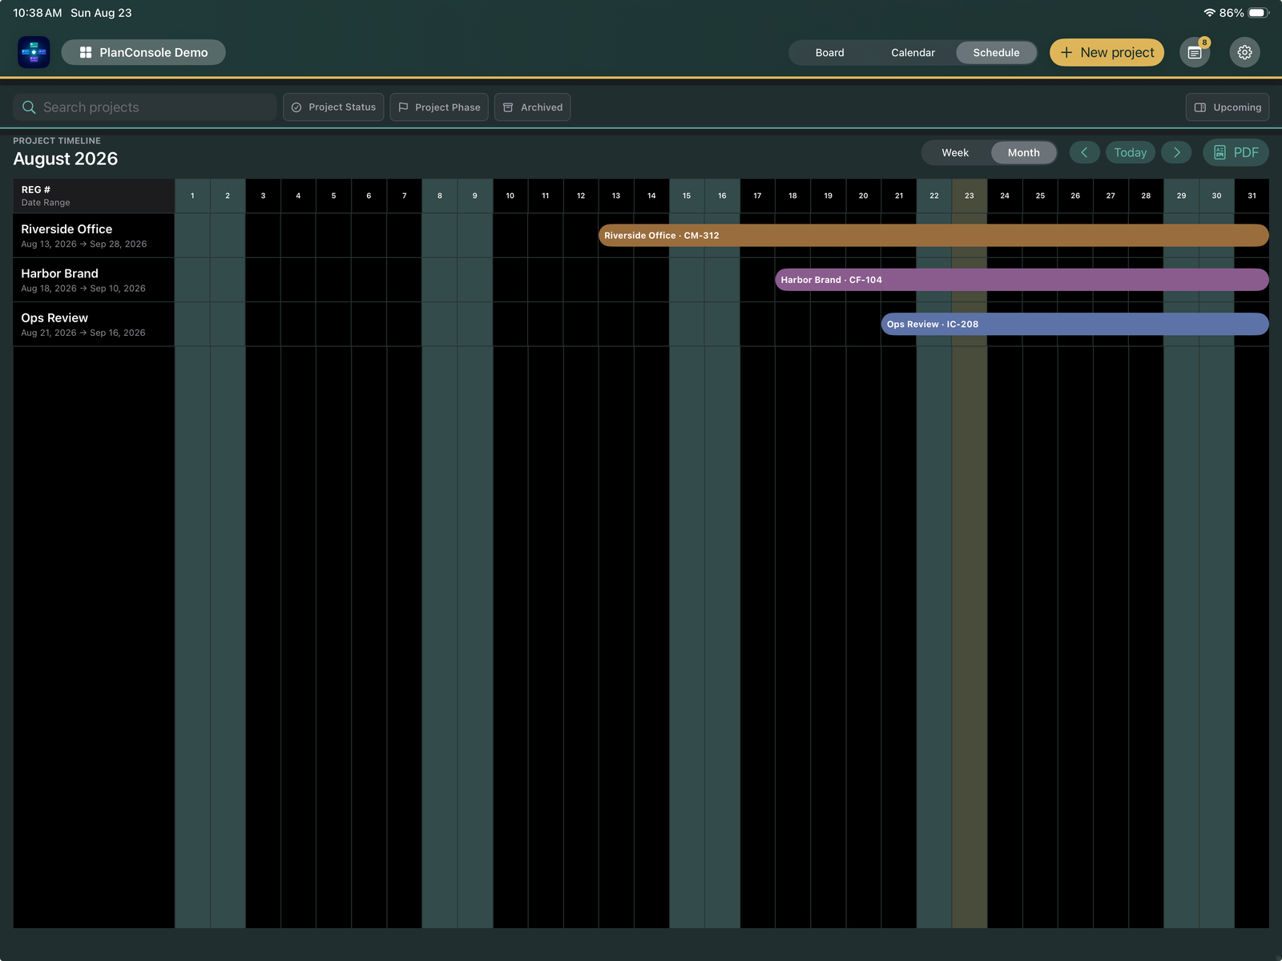
Task: Click the plus icon in New project
Action: (x=1066, y=52)
